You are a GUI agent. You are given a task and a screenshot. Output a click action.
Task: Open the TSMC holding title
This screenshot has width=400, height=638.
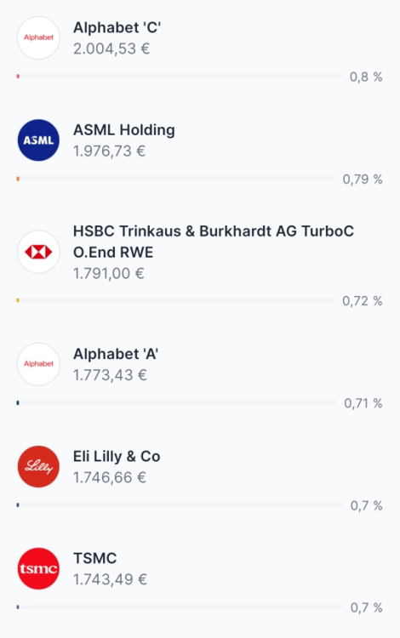94,558
